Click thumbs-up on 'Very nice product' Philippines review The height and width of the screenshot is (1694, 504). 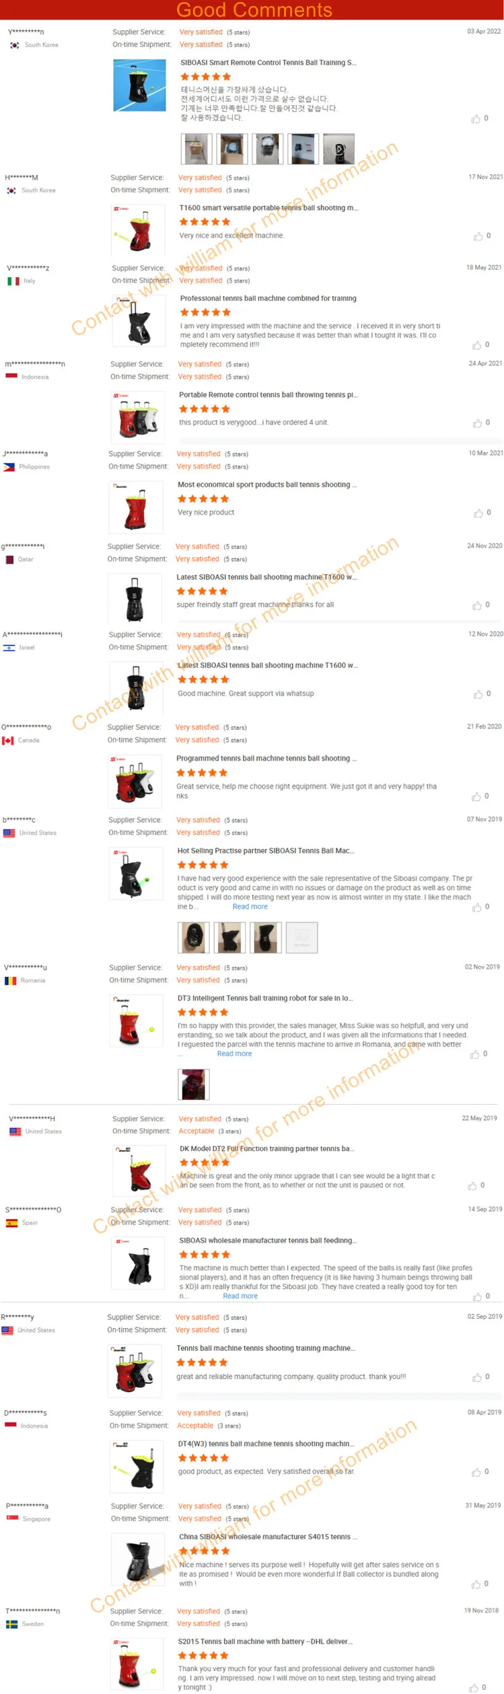coord(478,513)
